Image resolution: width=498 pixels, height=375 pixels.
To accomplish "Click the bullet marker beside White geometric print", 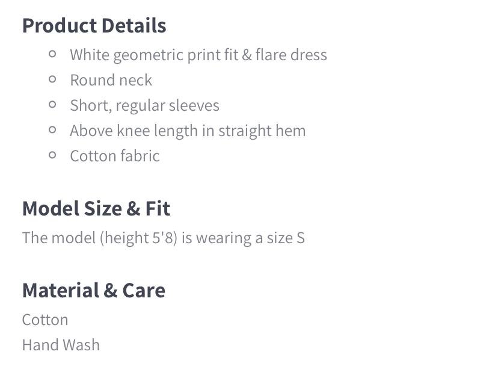I will pos(53,54).
